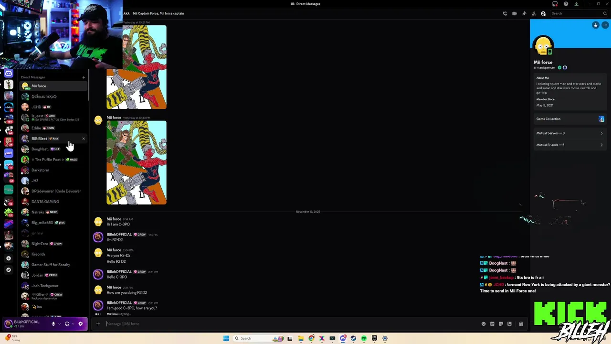
Task: Open Chrome from the taskbar
Action: pyautogui.click(x=311, y=338)
